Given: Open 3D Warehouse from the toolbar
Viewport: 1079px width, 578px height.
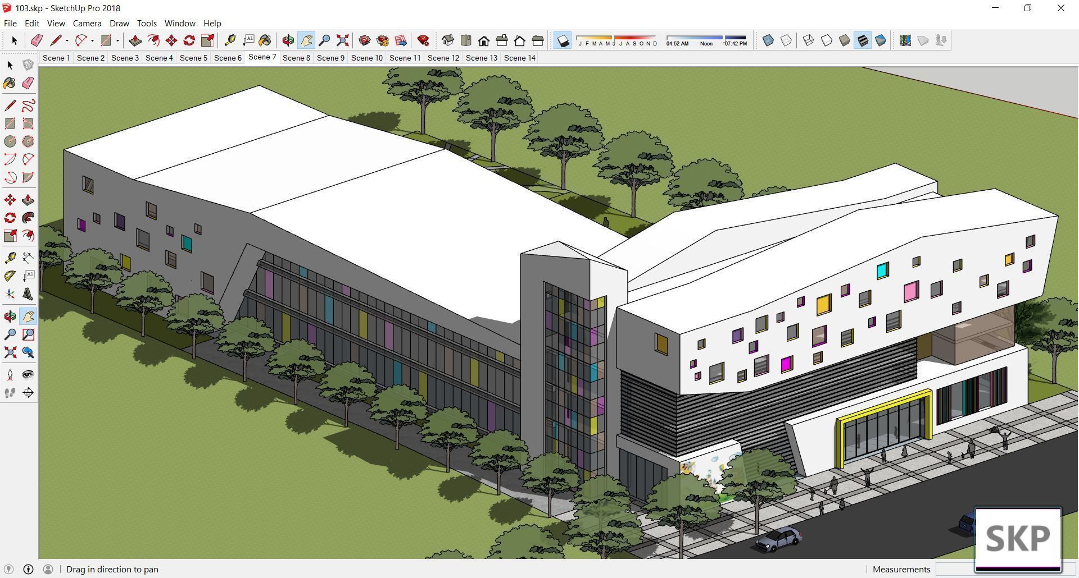Looking at the screenshot, I should (x=365, y=40).
